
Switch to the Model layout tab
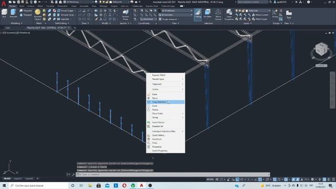(x=7, y=178)
